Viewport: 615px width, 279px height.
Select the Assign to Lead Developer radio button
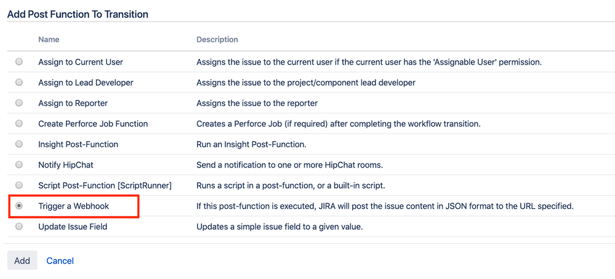coord(19,83)
